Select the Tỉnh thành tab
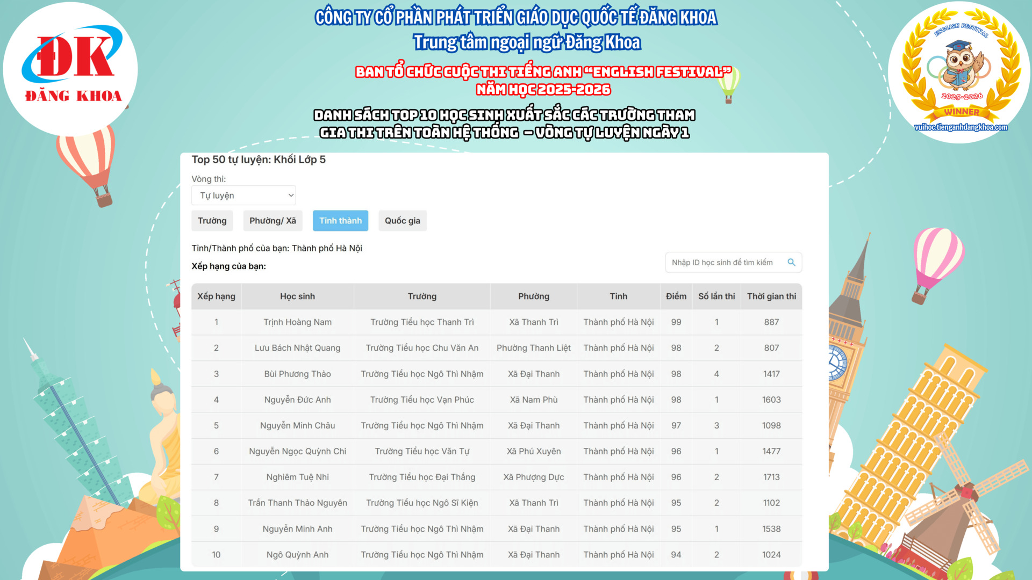The width and height of the screenshot is (1032, 580). (x=340, y=221)
